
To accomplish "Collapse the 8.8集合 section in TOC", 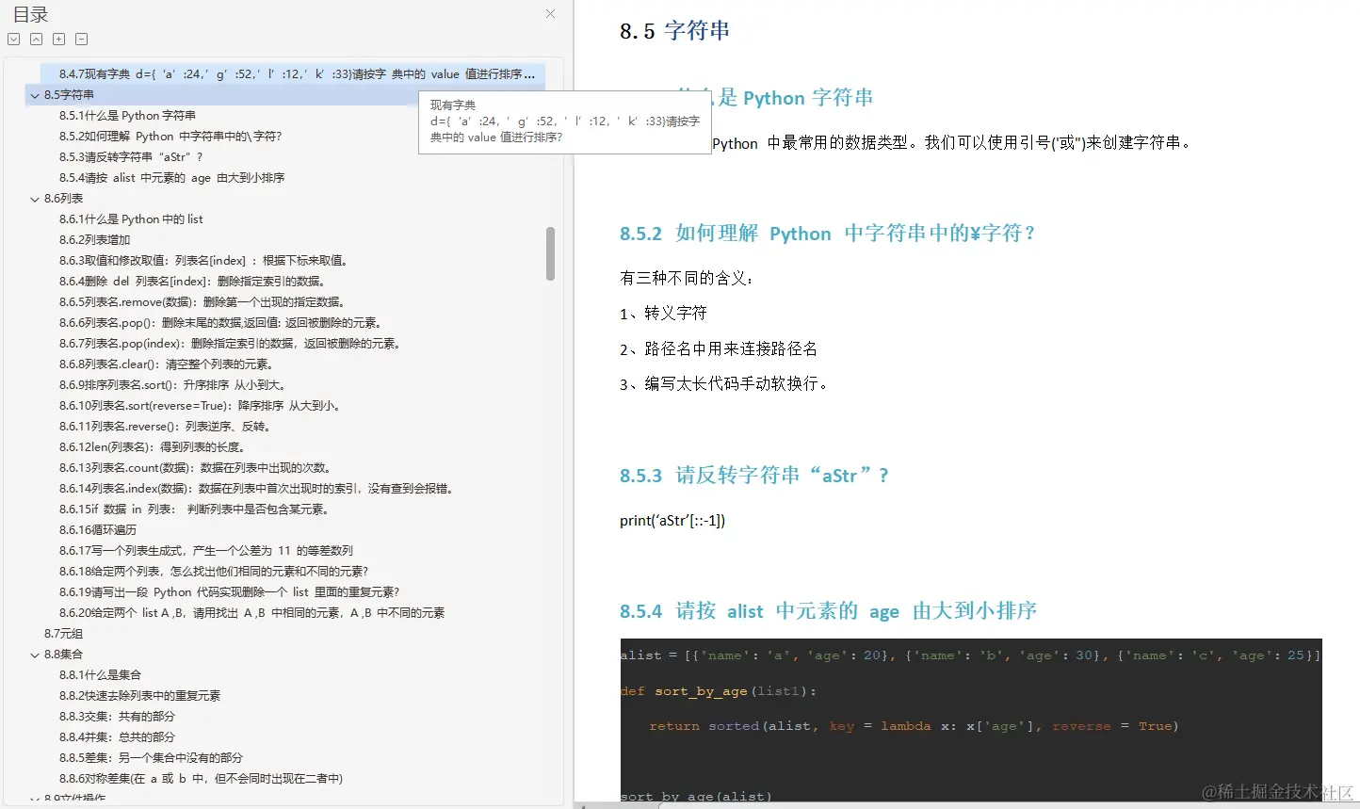I will pyautogui.click(x=34, y=654).
